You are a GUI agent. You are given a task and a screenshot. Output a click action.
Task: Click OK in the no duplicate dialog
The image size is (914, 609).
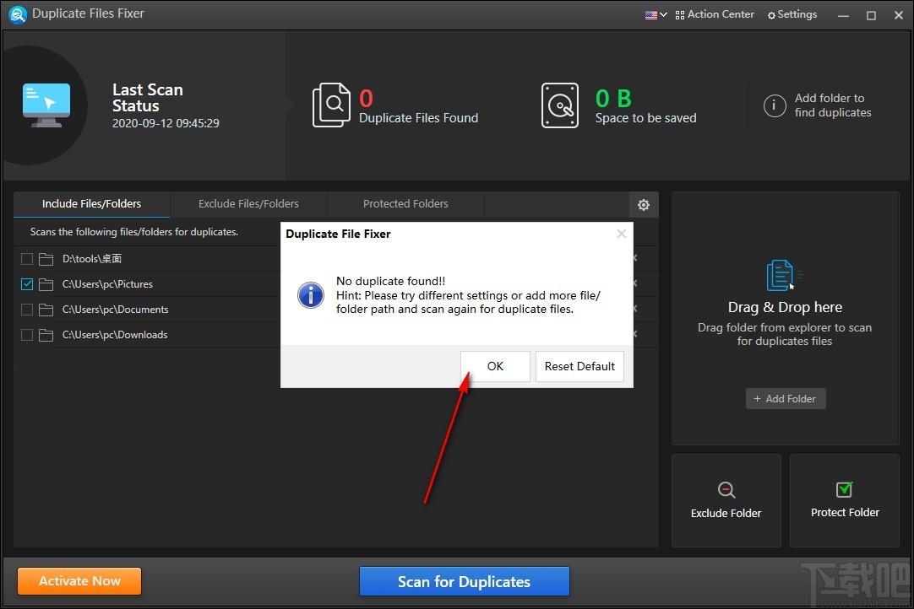[496, 366]
